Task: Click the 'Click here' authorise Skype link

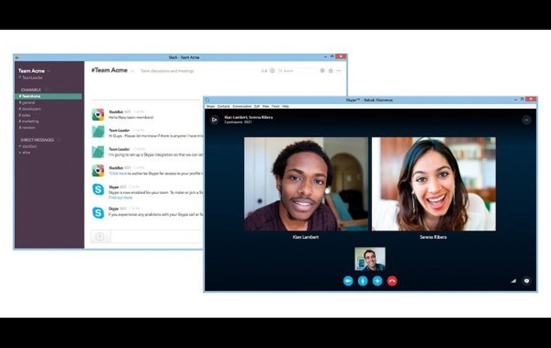Action: 118,173
